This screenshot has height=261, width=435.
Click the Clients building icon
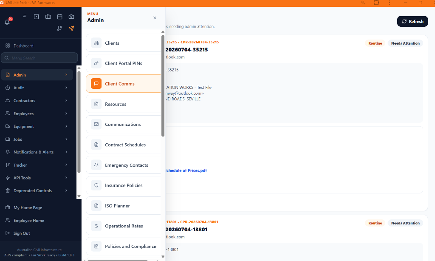96,43
